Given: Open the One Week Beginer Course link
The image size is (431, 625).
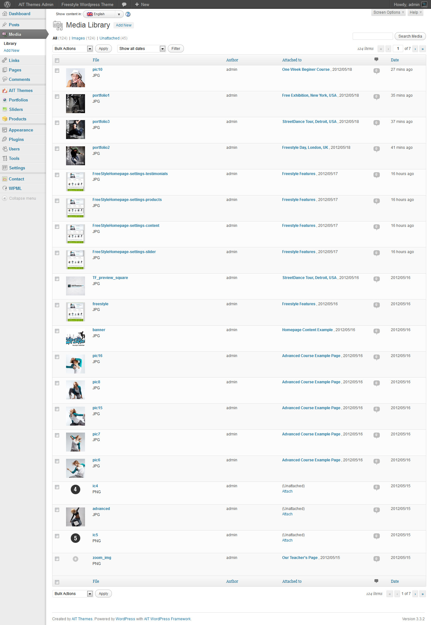Looking at the screenshot, I should click(306, 70).
